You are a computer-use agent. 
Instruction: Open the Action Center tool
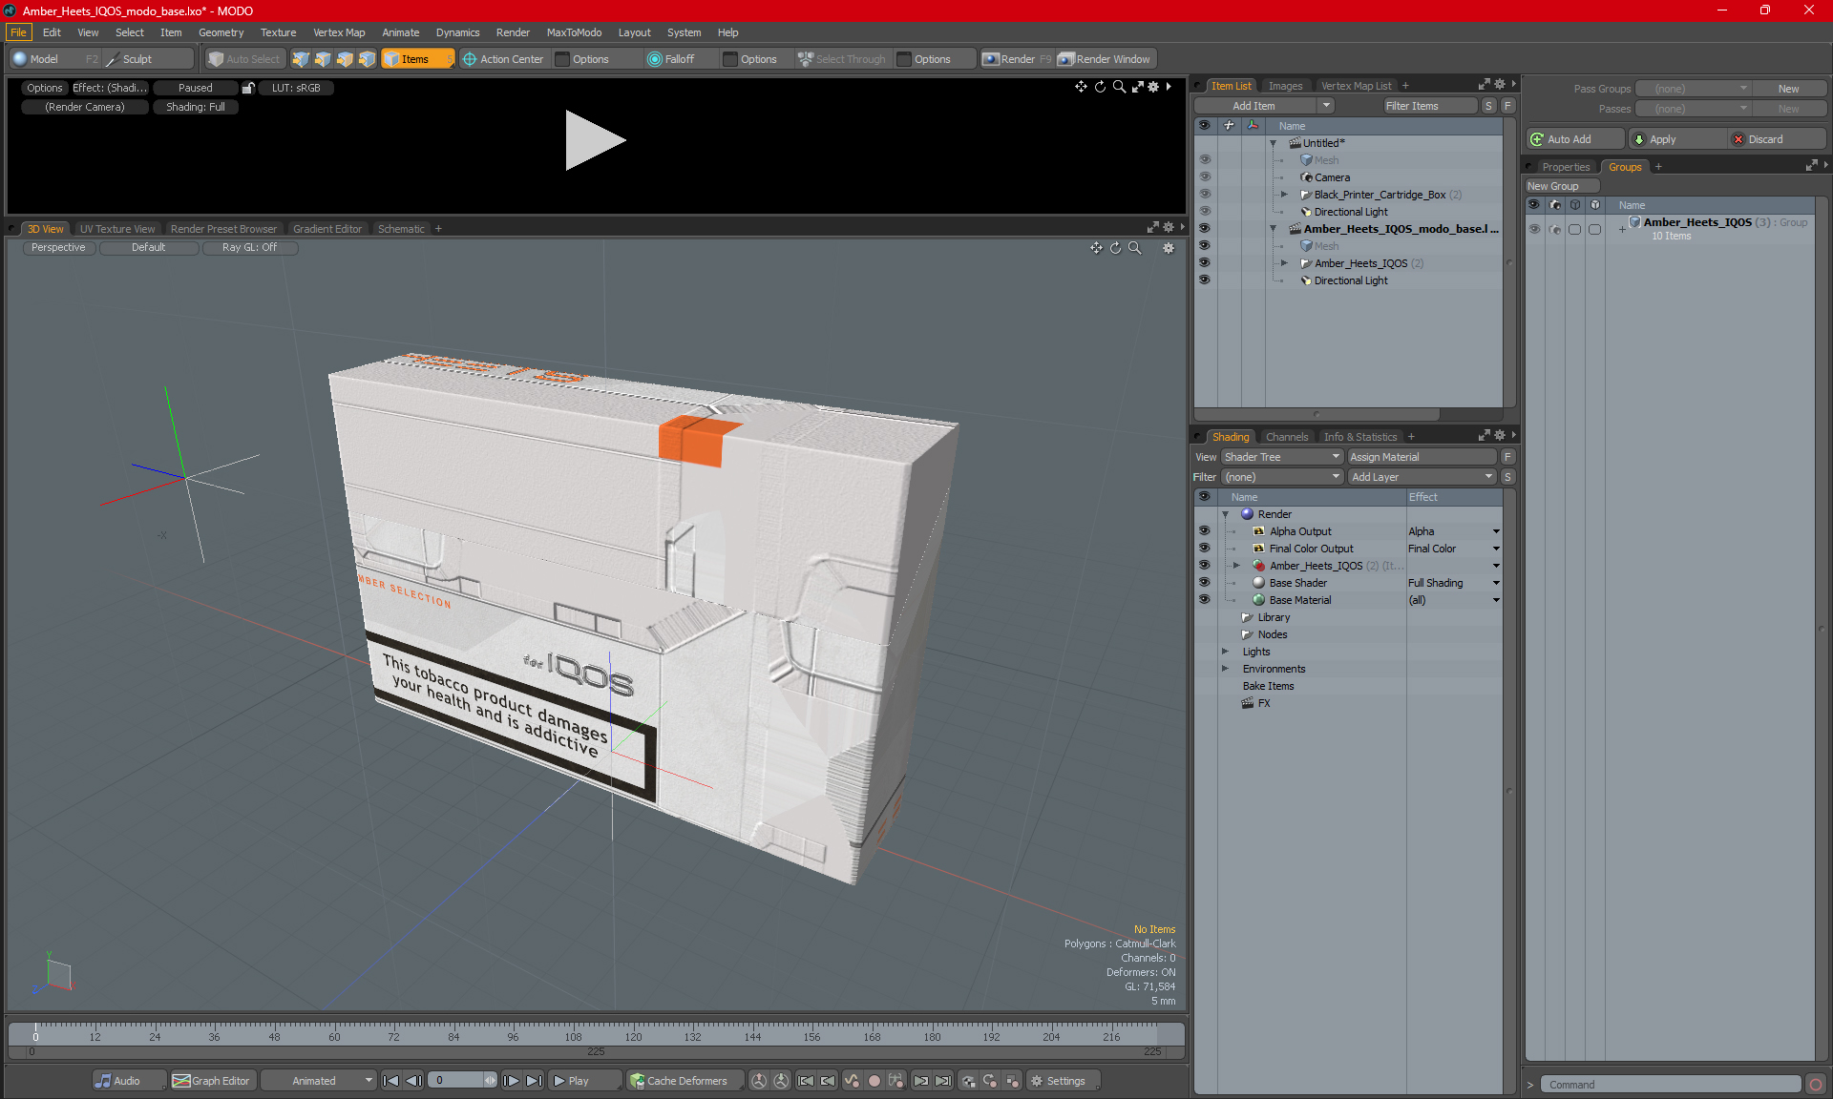[503, 59]
